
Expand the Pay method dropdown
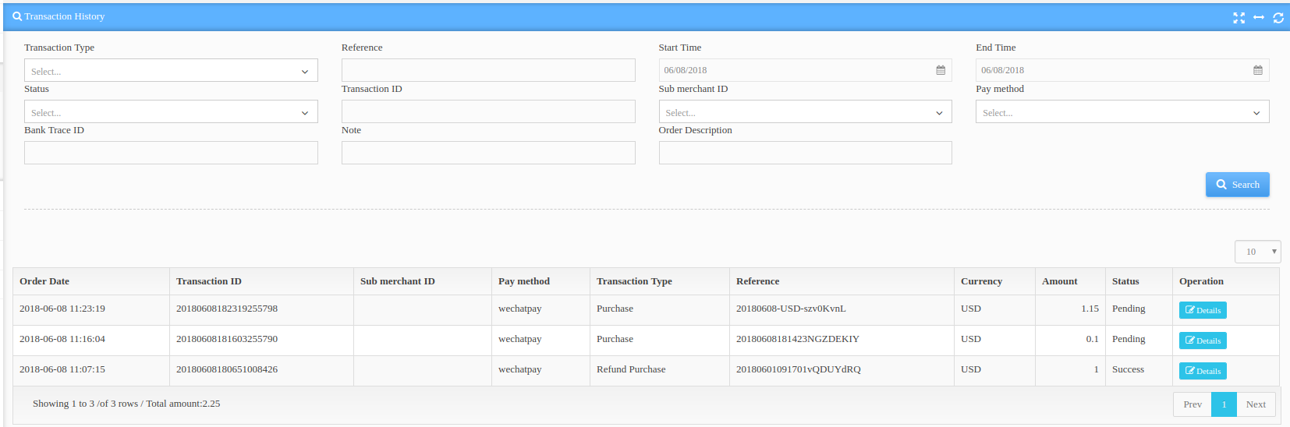tap(1122, 112)
